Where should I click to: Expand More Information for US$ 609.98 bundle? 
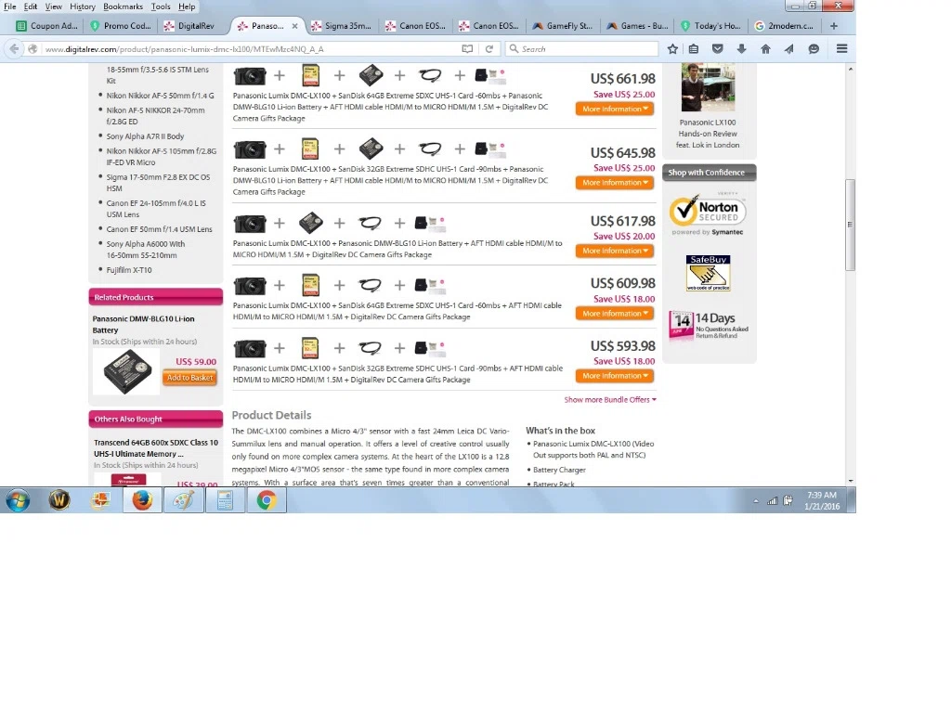(615, 314)
